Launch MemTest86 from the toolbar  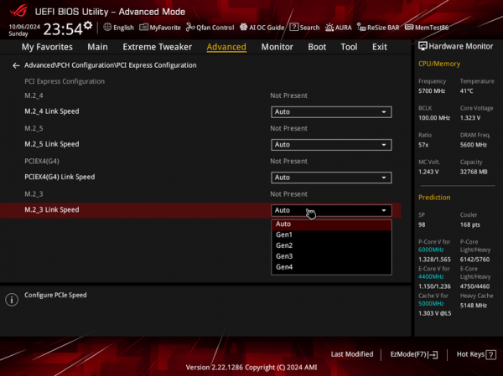427,28
